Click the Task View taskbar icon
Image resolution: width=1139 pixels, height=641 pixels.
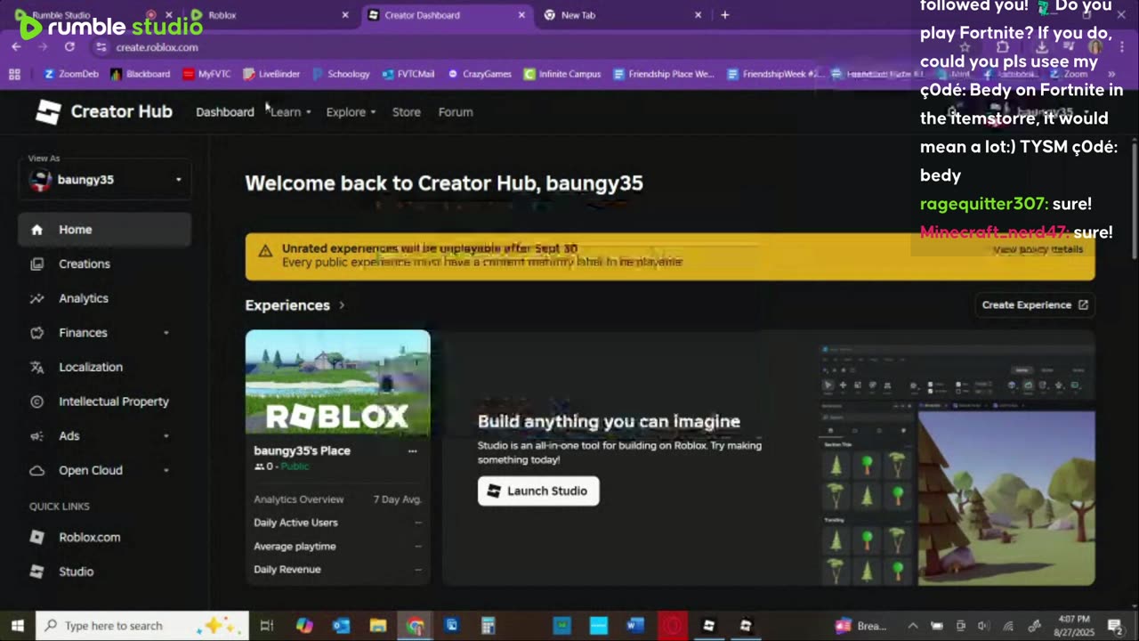point(266,626)
